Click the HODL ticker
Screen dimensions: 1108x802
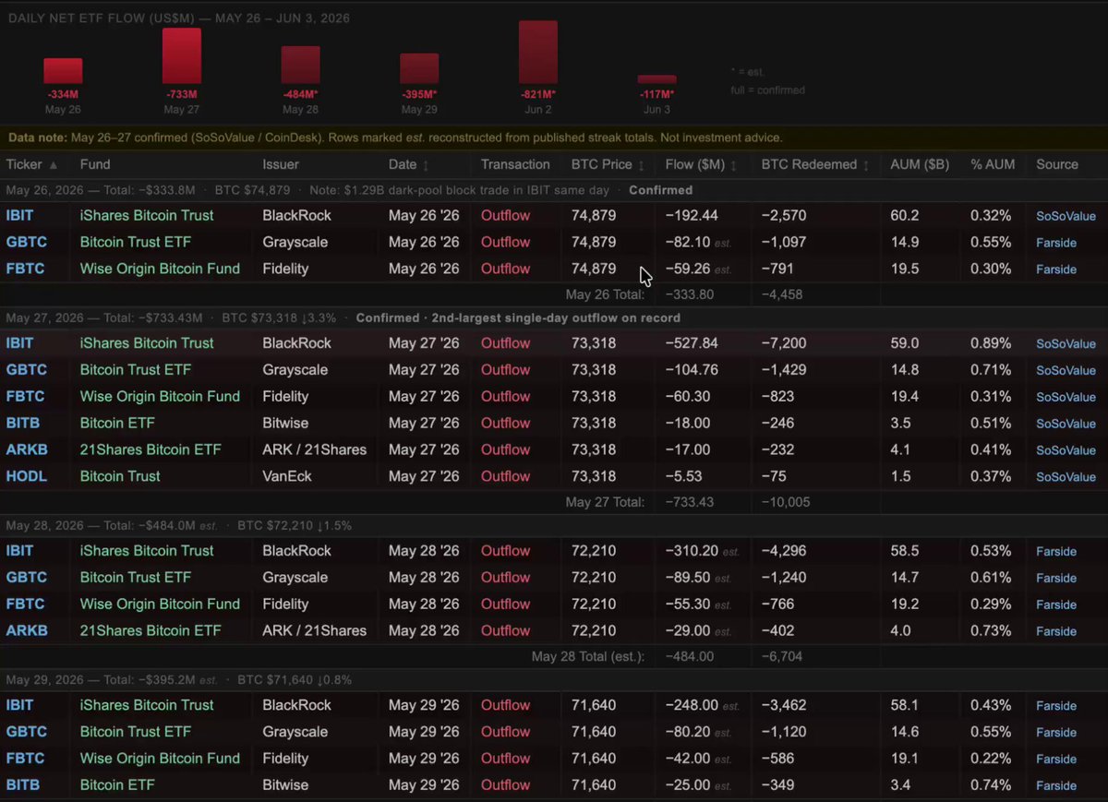coord(27,476)
